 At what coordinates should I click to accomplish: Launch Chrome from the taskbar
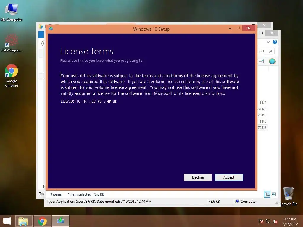[x=42, y=221]
